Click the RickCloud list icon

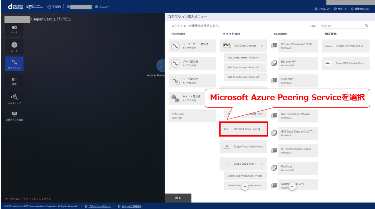click(x=274, y=168)
